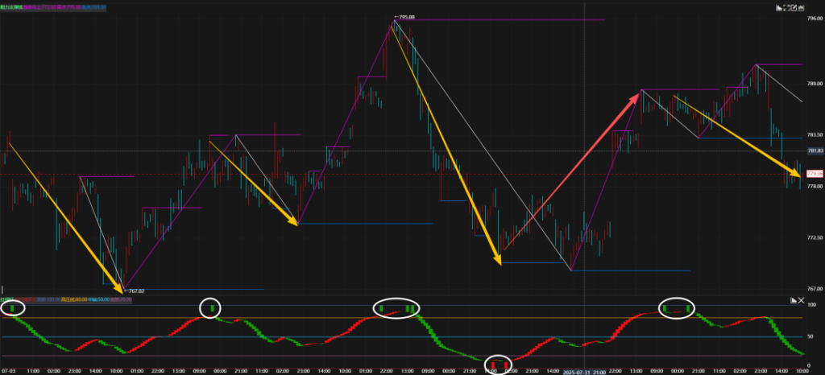Image resolution: width=825 pixels, height=375 pixels.
Task: Click the 767.82 low price marker
Action: pos(134,291)
